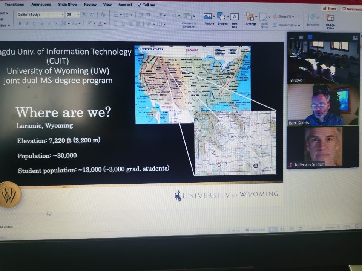Select Bart Geerts video tile
Image resolution: width=362 pixels, height=271 pixels.
[323, 105]
